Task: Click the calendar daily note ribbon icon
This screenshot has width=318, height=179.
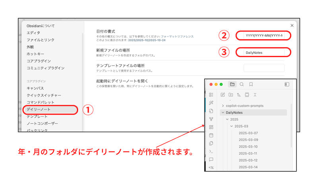Action: click(211, 135)
